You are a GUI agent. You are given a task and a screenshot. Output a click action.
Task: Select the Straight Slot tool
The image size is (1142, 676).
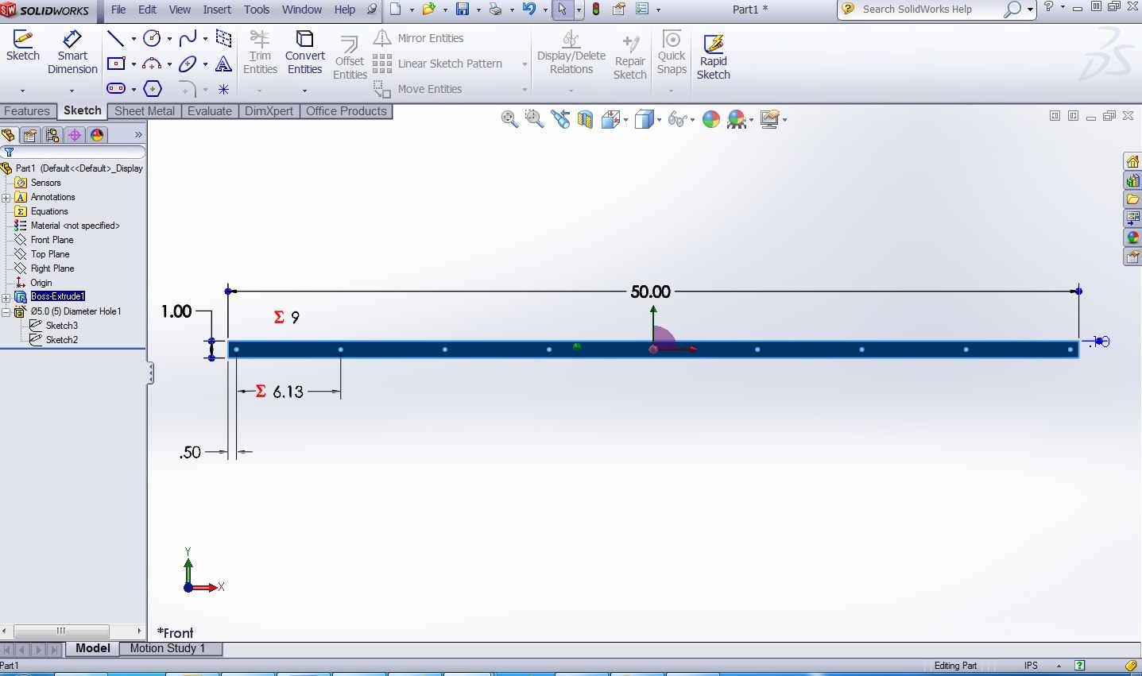116,89
